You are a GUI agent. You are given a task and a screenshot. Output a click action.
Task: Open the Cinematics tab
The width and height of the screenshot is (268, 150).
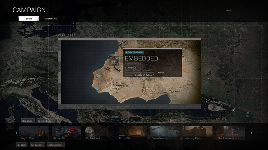(51, 19)
